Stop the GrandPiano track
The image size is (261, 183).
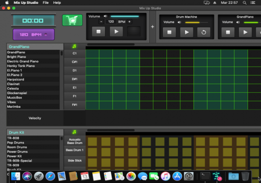point(228,32)
